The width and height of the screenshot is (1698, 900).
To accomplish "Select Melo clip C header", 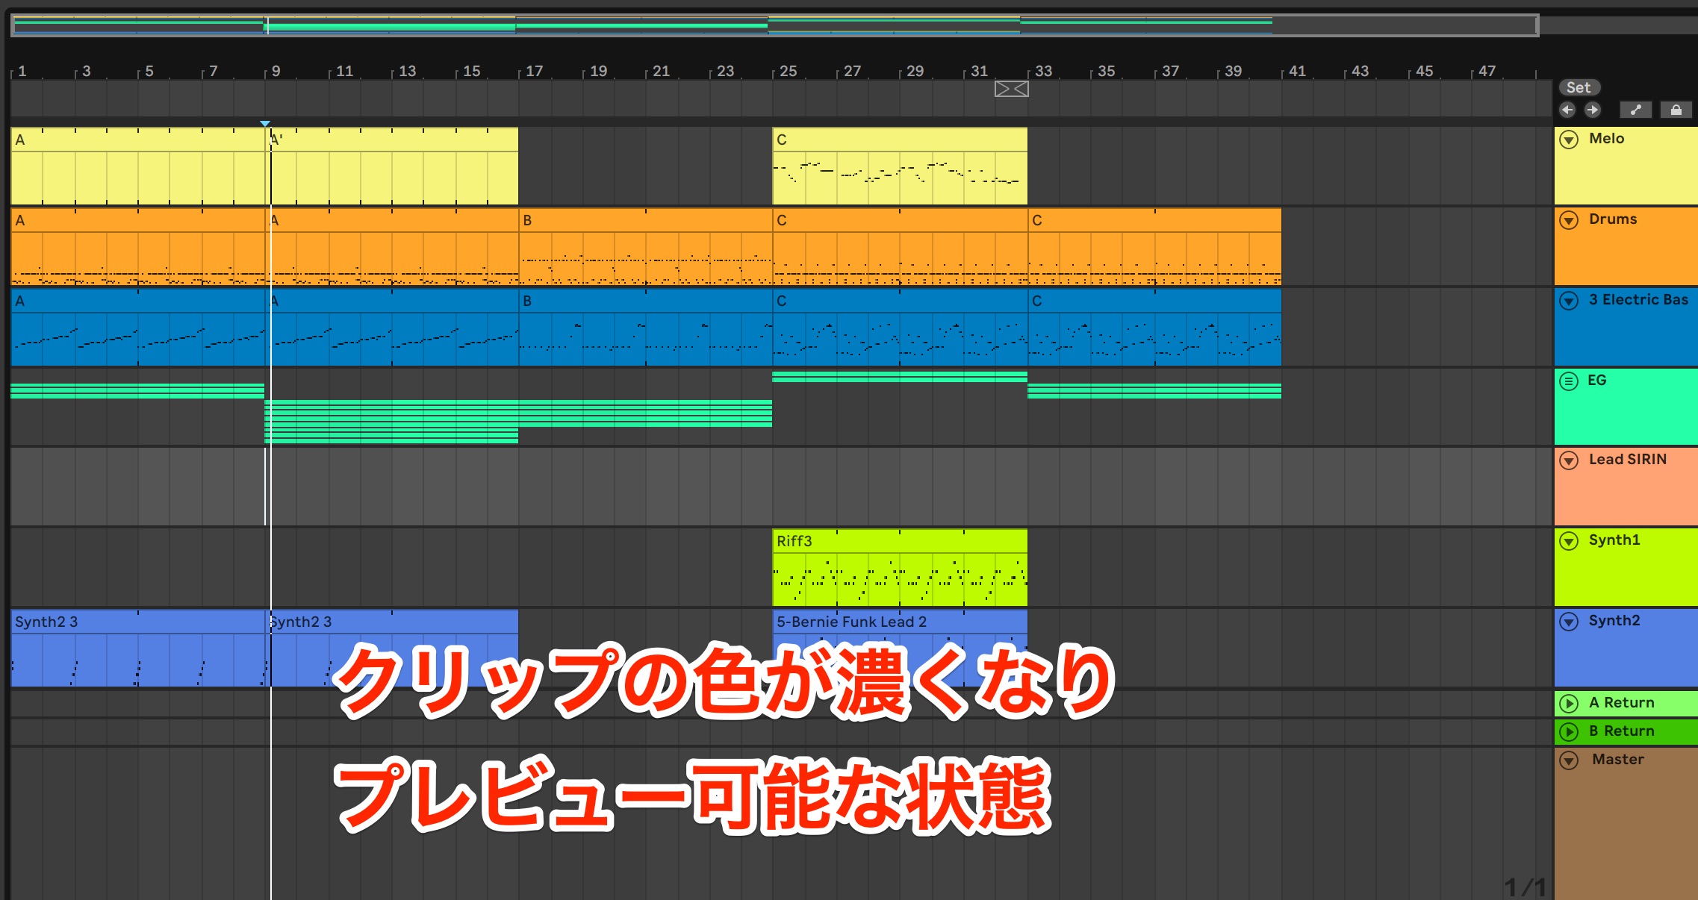I will [x=900, y=140].
